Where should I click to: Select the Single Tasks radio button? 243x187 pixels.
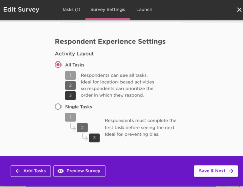58,107
